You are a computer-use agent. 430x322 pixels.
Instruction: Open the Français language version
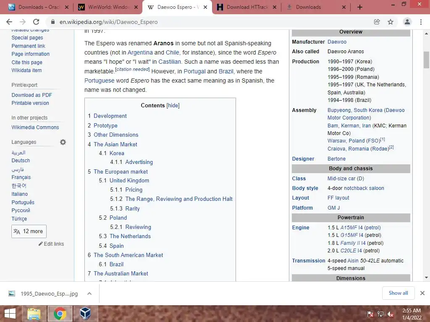21,177
